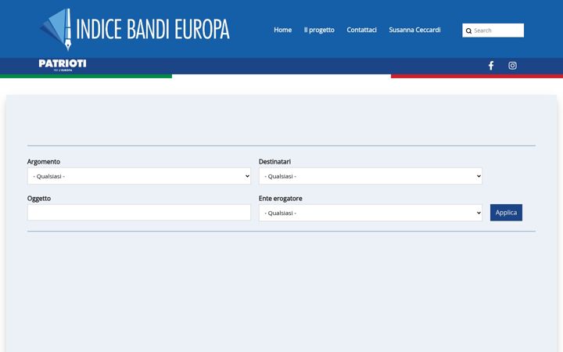The width and height of the screenshot is (563, 352).
Task: Click the Patrioti per l'Europa logo
Action: [x=63, y=66]
